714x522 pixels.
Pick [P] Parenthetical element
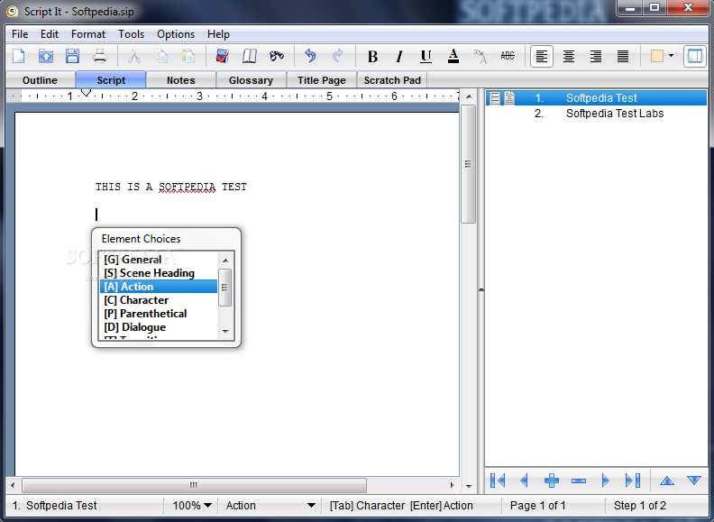click(x=159, y=314)
